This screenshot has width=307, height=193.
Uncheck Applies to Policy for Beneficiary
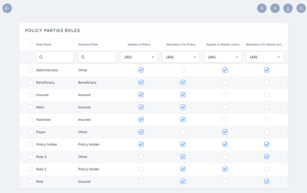click(x=141, y=82)
